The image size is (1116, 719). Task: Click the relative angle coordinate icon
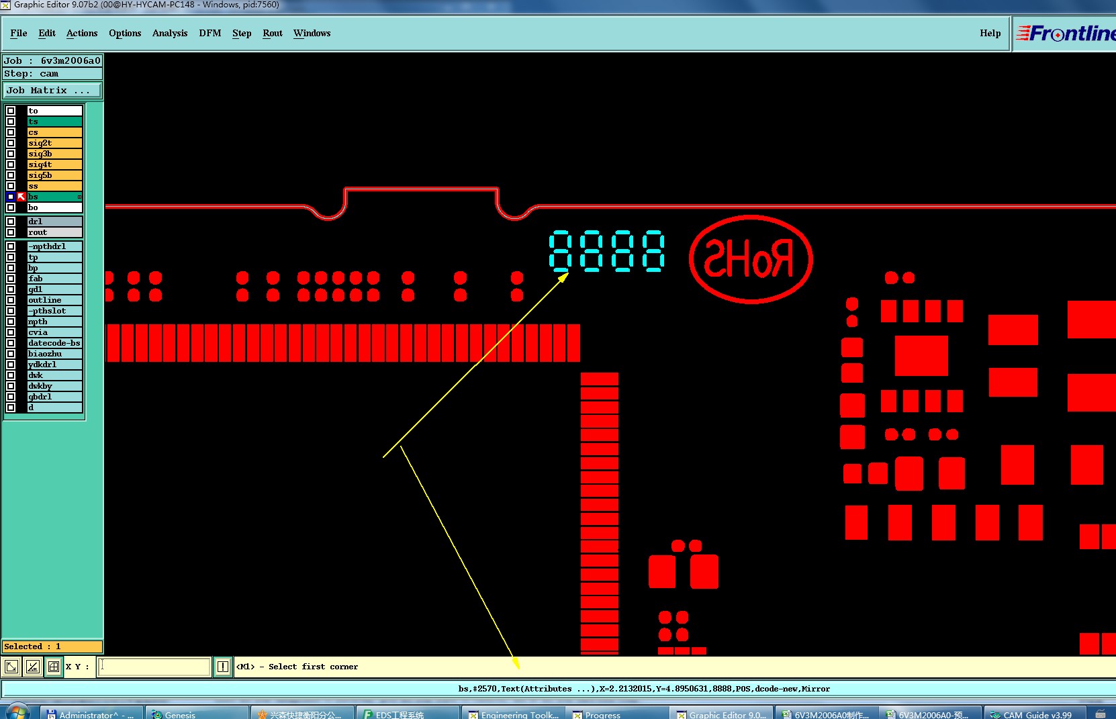(33, 667)
